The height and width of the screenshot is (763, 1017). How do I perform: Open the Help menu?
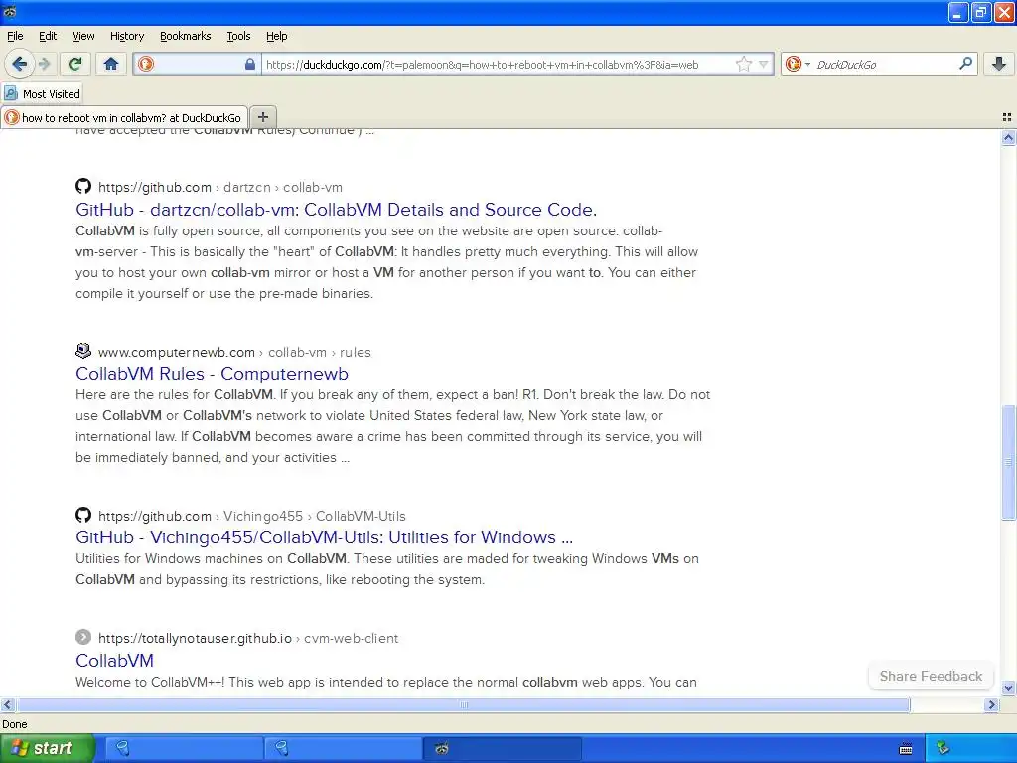pos(276,36)
